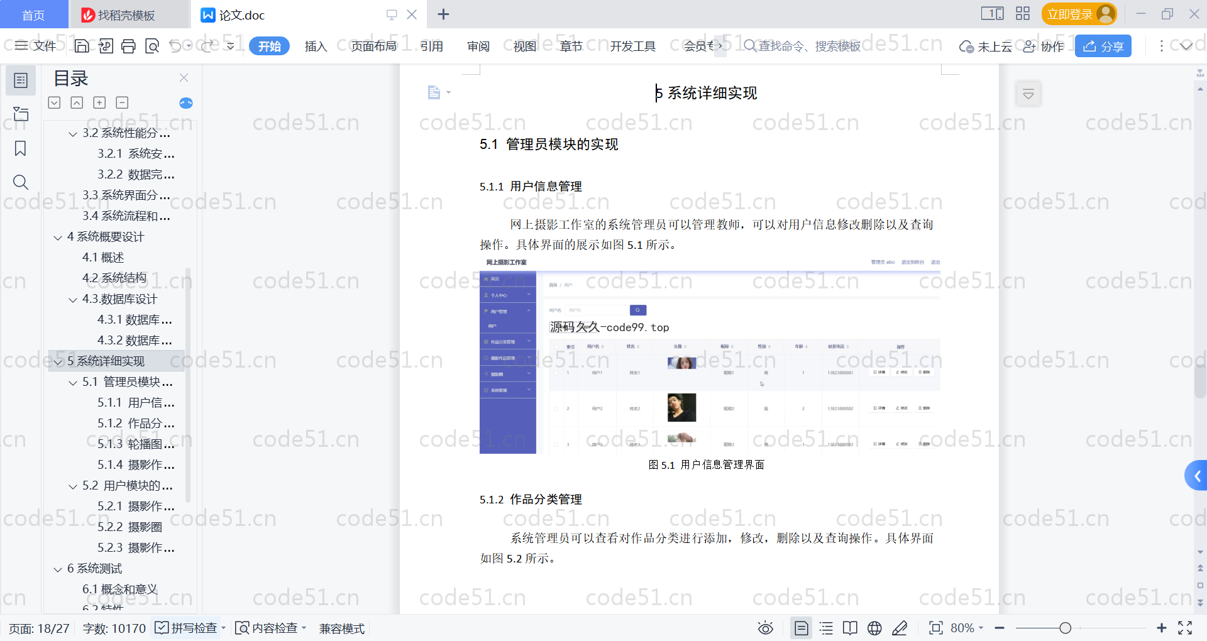Click the side-by-side window icon in title bar
The width and height of the screenshot is (1207, 641).
(993, 14)
